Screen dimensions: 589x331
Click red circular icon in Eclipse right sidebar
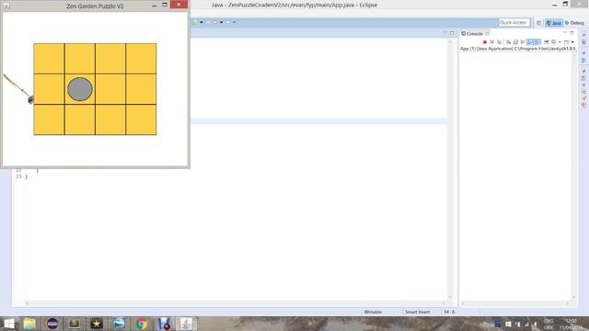pyautogui.click(x=584, y=106)
